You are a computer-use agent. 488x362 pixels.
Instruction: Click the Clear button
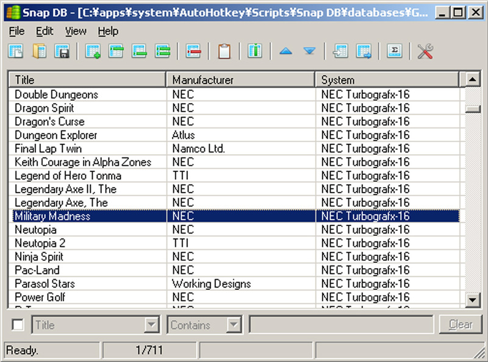(461, 325)
